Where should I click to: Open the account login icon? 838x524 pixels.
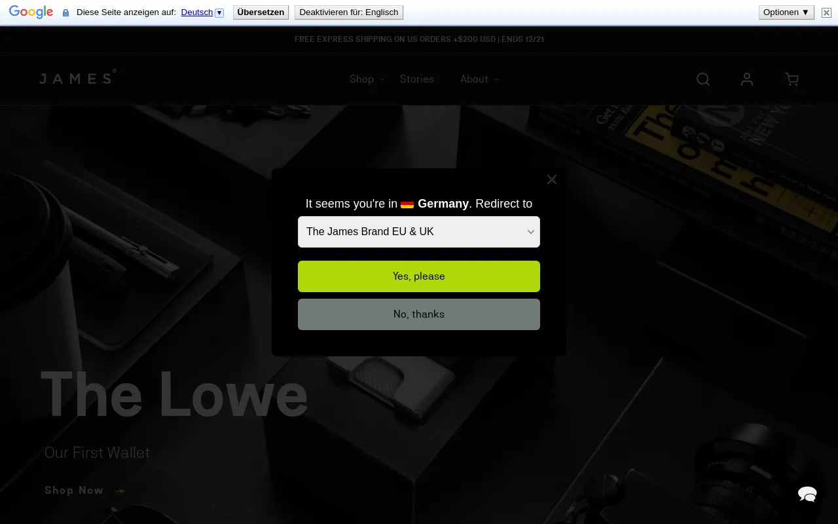[747, 79]
